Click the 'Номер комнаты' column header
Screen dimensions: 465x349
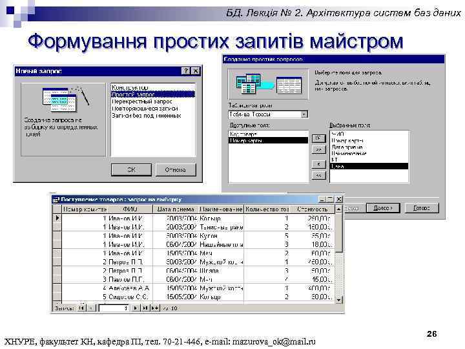(85, 209)
